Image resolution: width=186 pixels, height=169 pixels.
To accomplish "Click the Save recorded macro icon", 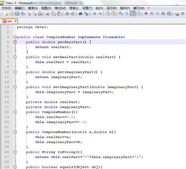I will (169, 14).
